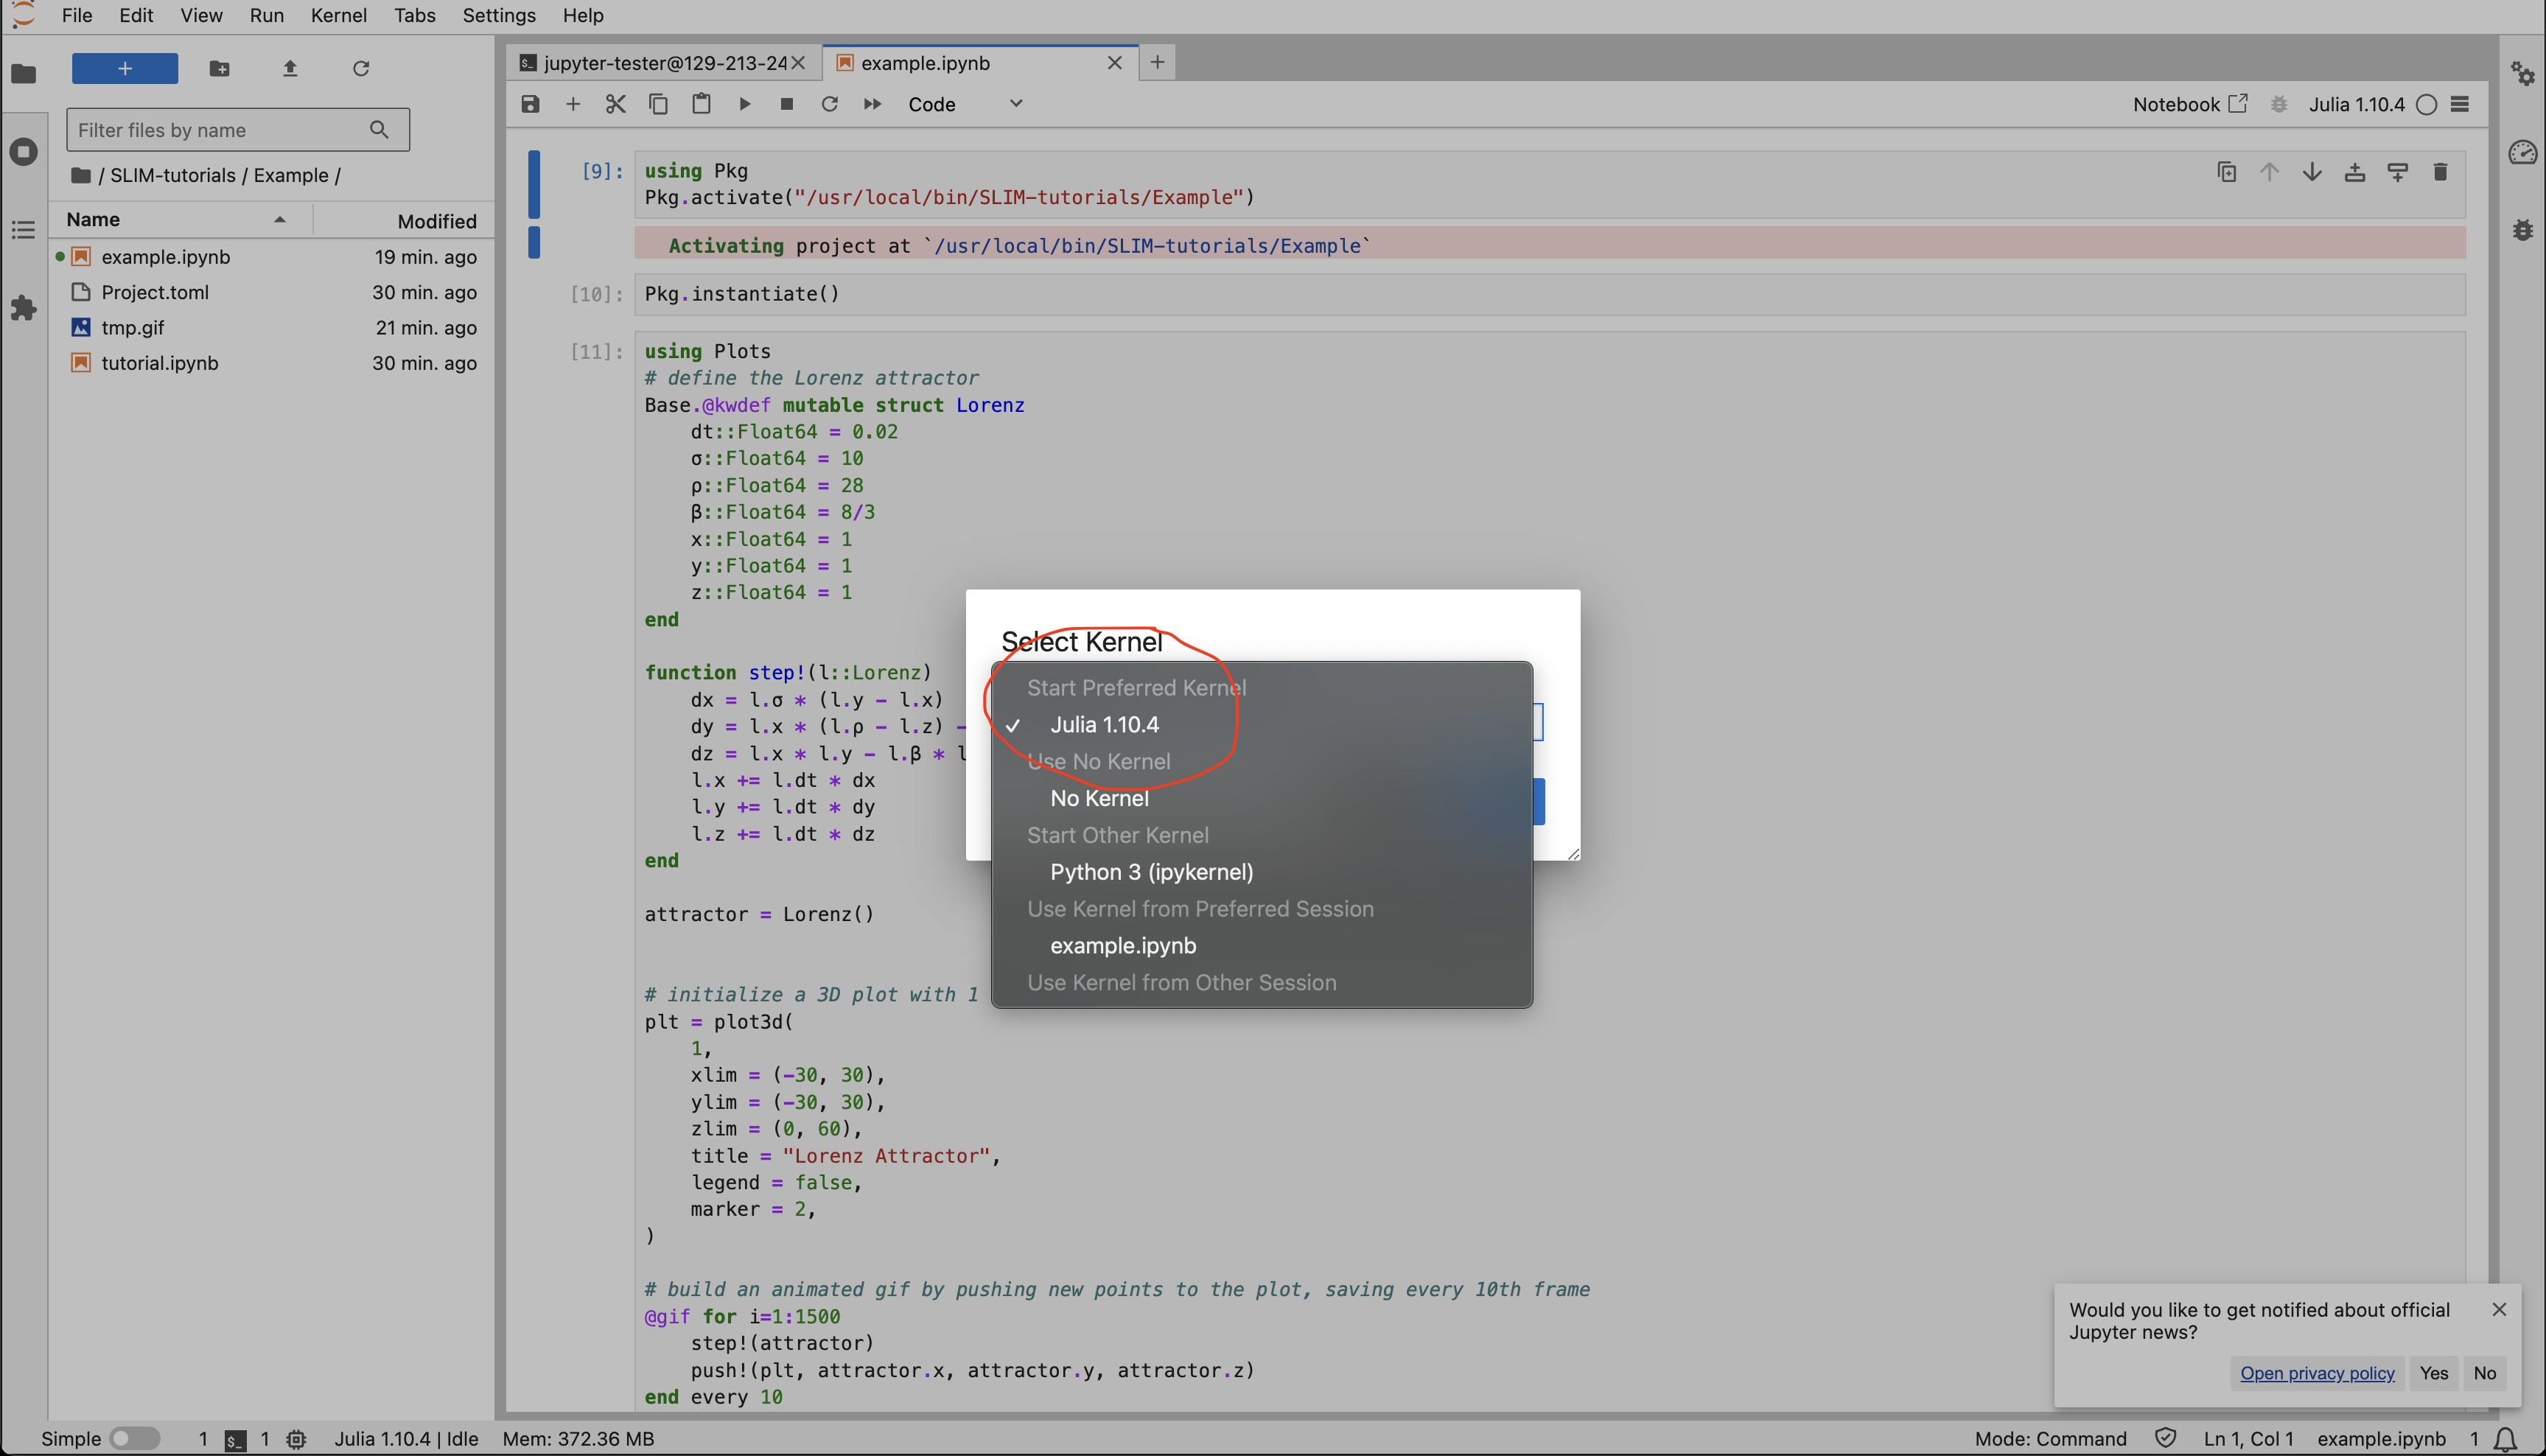Image resolution: width=2546 pixels, height=1456 pixels.
Task: Click the Cut cell icon
Action: point(614,103)
